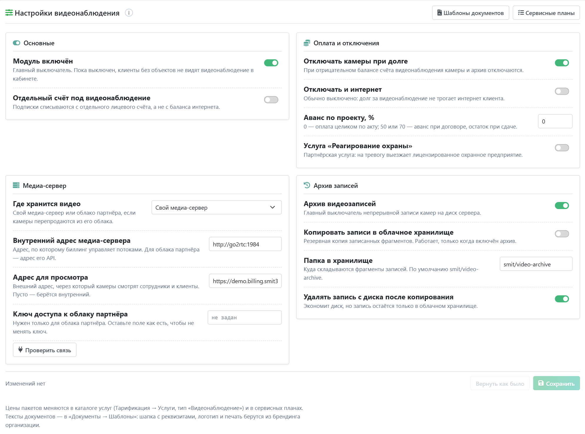Click the plug icon on Проверить связь
585x434 pixels.
(20, 350)
